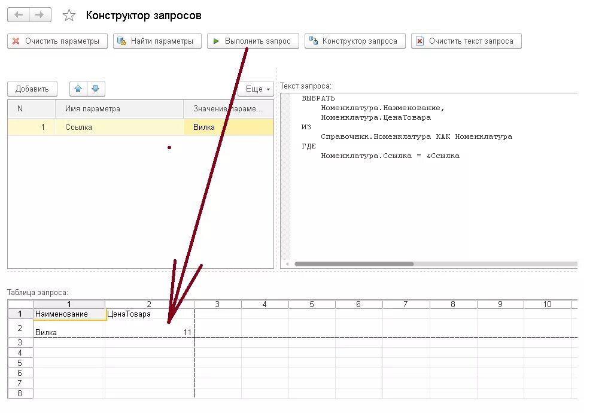This screenshot has width=608, height=413.
Task: Select result cell with value 11
Action: pos(150,329)
